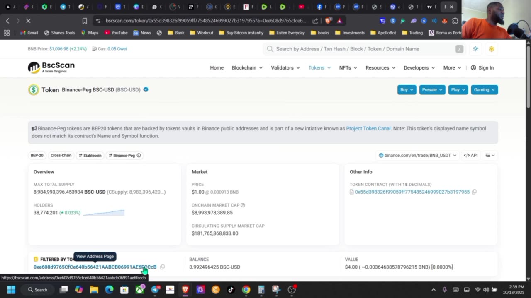Open the Bank bookmarks folder

(x=176, y=33)
